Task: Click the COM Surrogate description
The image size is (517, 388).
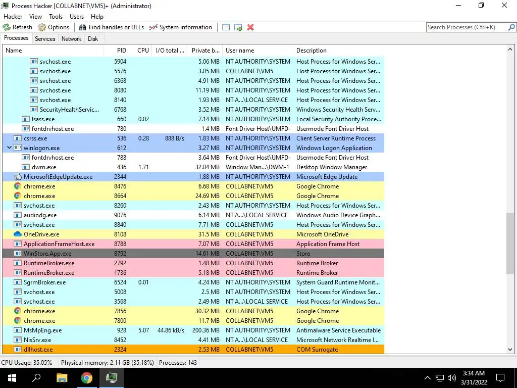Action: [317, 350]
